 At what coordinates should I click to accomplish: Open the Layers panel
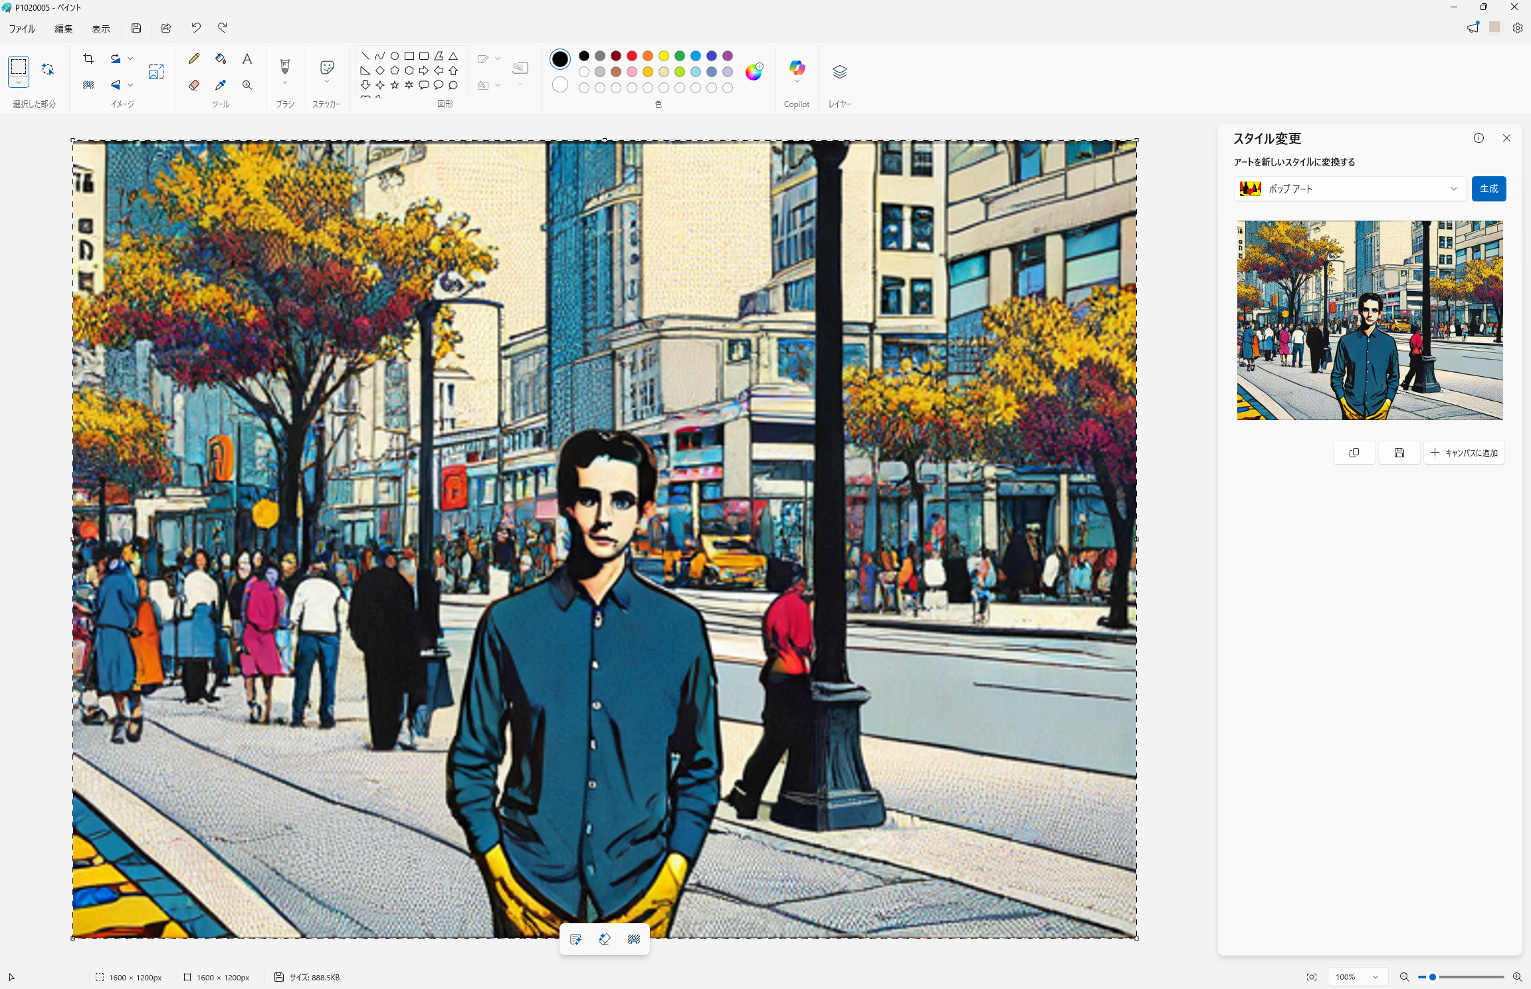pyautogui.click(x=839, y=72)
